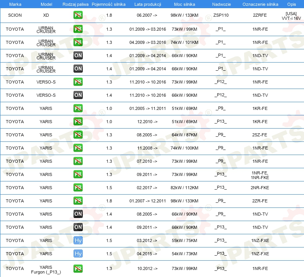Click the Rodzaj paliwa column header
This screenshot has width=304, height=277.
coord(76,4)
